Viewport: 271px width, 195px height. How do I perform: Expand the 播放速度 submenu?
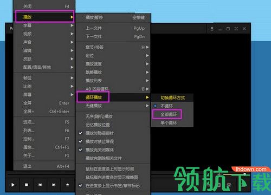tap(113, 64)
